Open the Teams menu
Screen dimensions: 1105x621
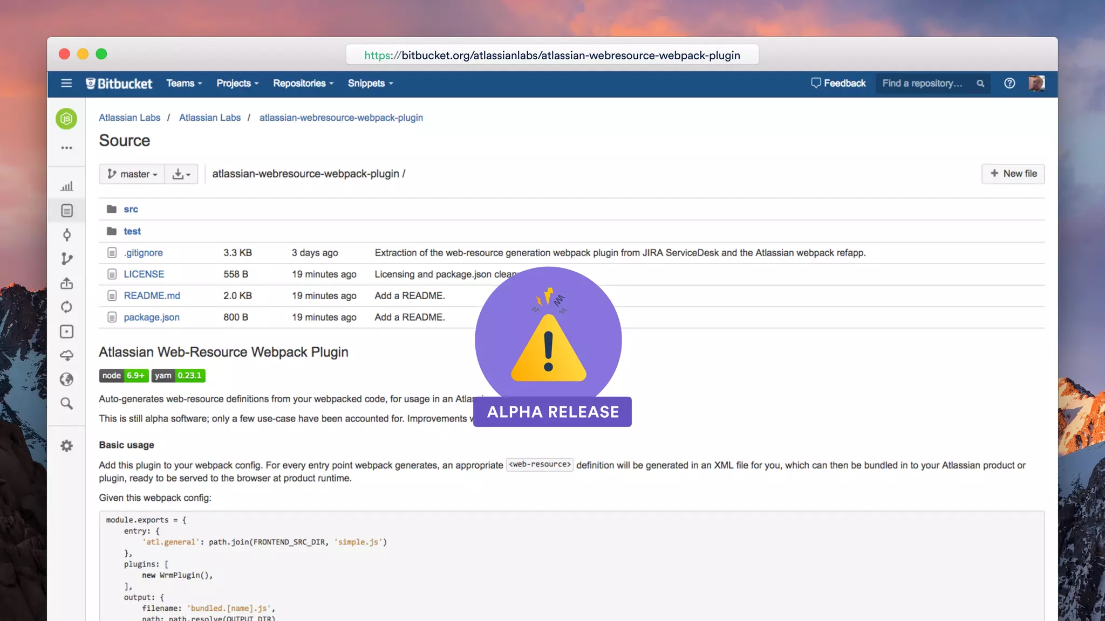pyautogui.click(x=184, y=84)
